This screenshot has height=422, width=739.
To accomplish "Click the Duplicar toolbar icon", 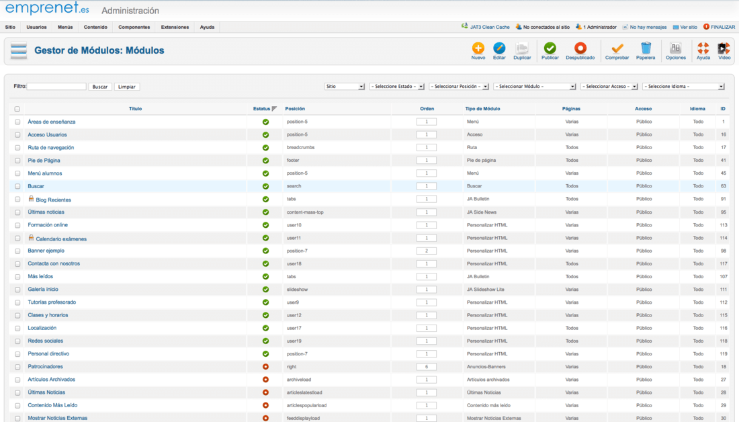I will (x=522, y=48).
